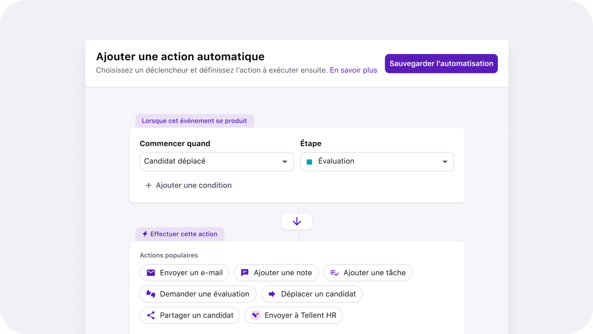Click the Lorsque cet événement se produit badge
This screenshot has width=593, height=334.
coord(195,120)
